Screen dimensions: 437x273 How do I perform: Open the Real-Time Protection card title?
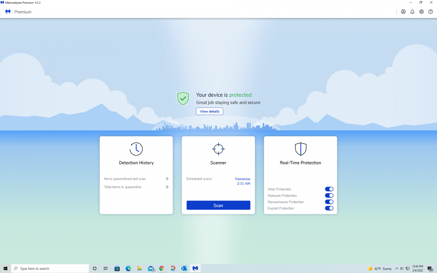coord(300,163)
